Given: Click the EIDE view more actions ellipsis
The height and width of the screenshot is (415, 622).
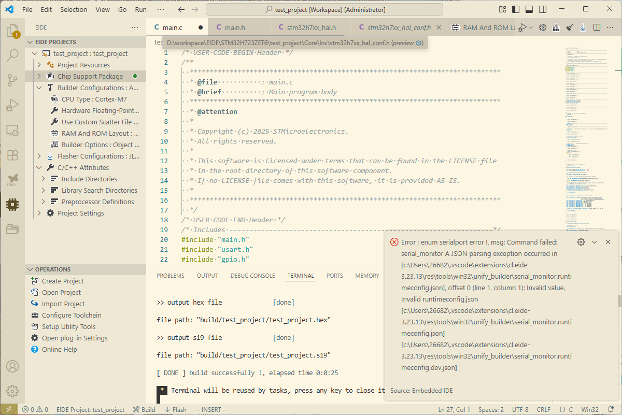Looking at the screenshot, I should coord(135,27).
